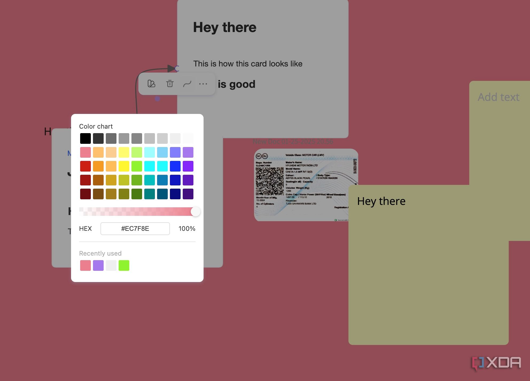
Task: Click 'This is how this card looks like' text
Action: click(248, 64)
